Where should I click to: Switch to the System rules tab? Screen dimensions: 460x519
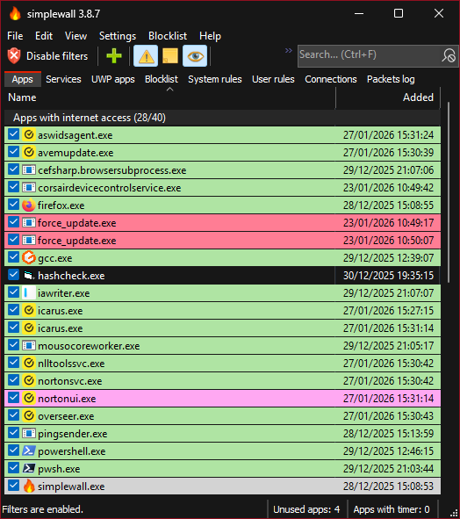215,79
